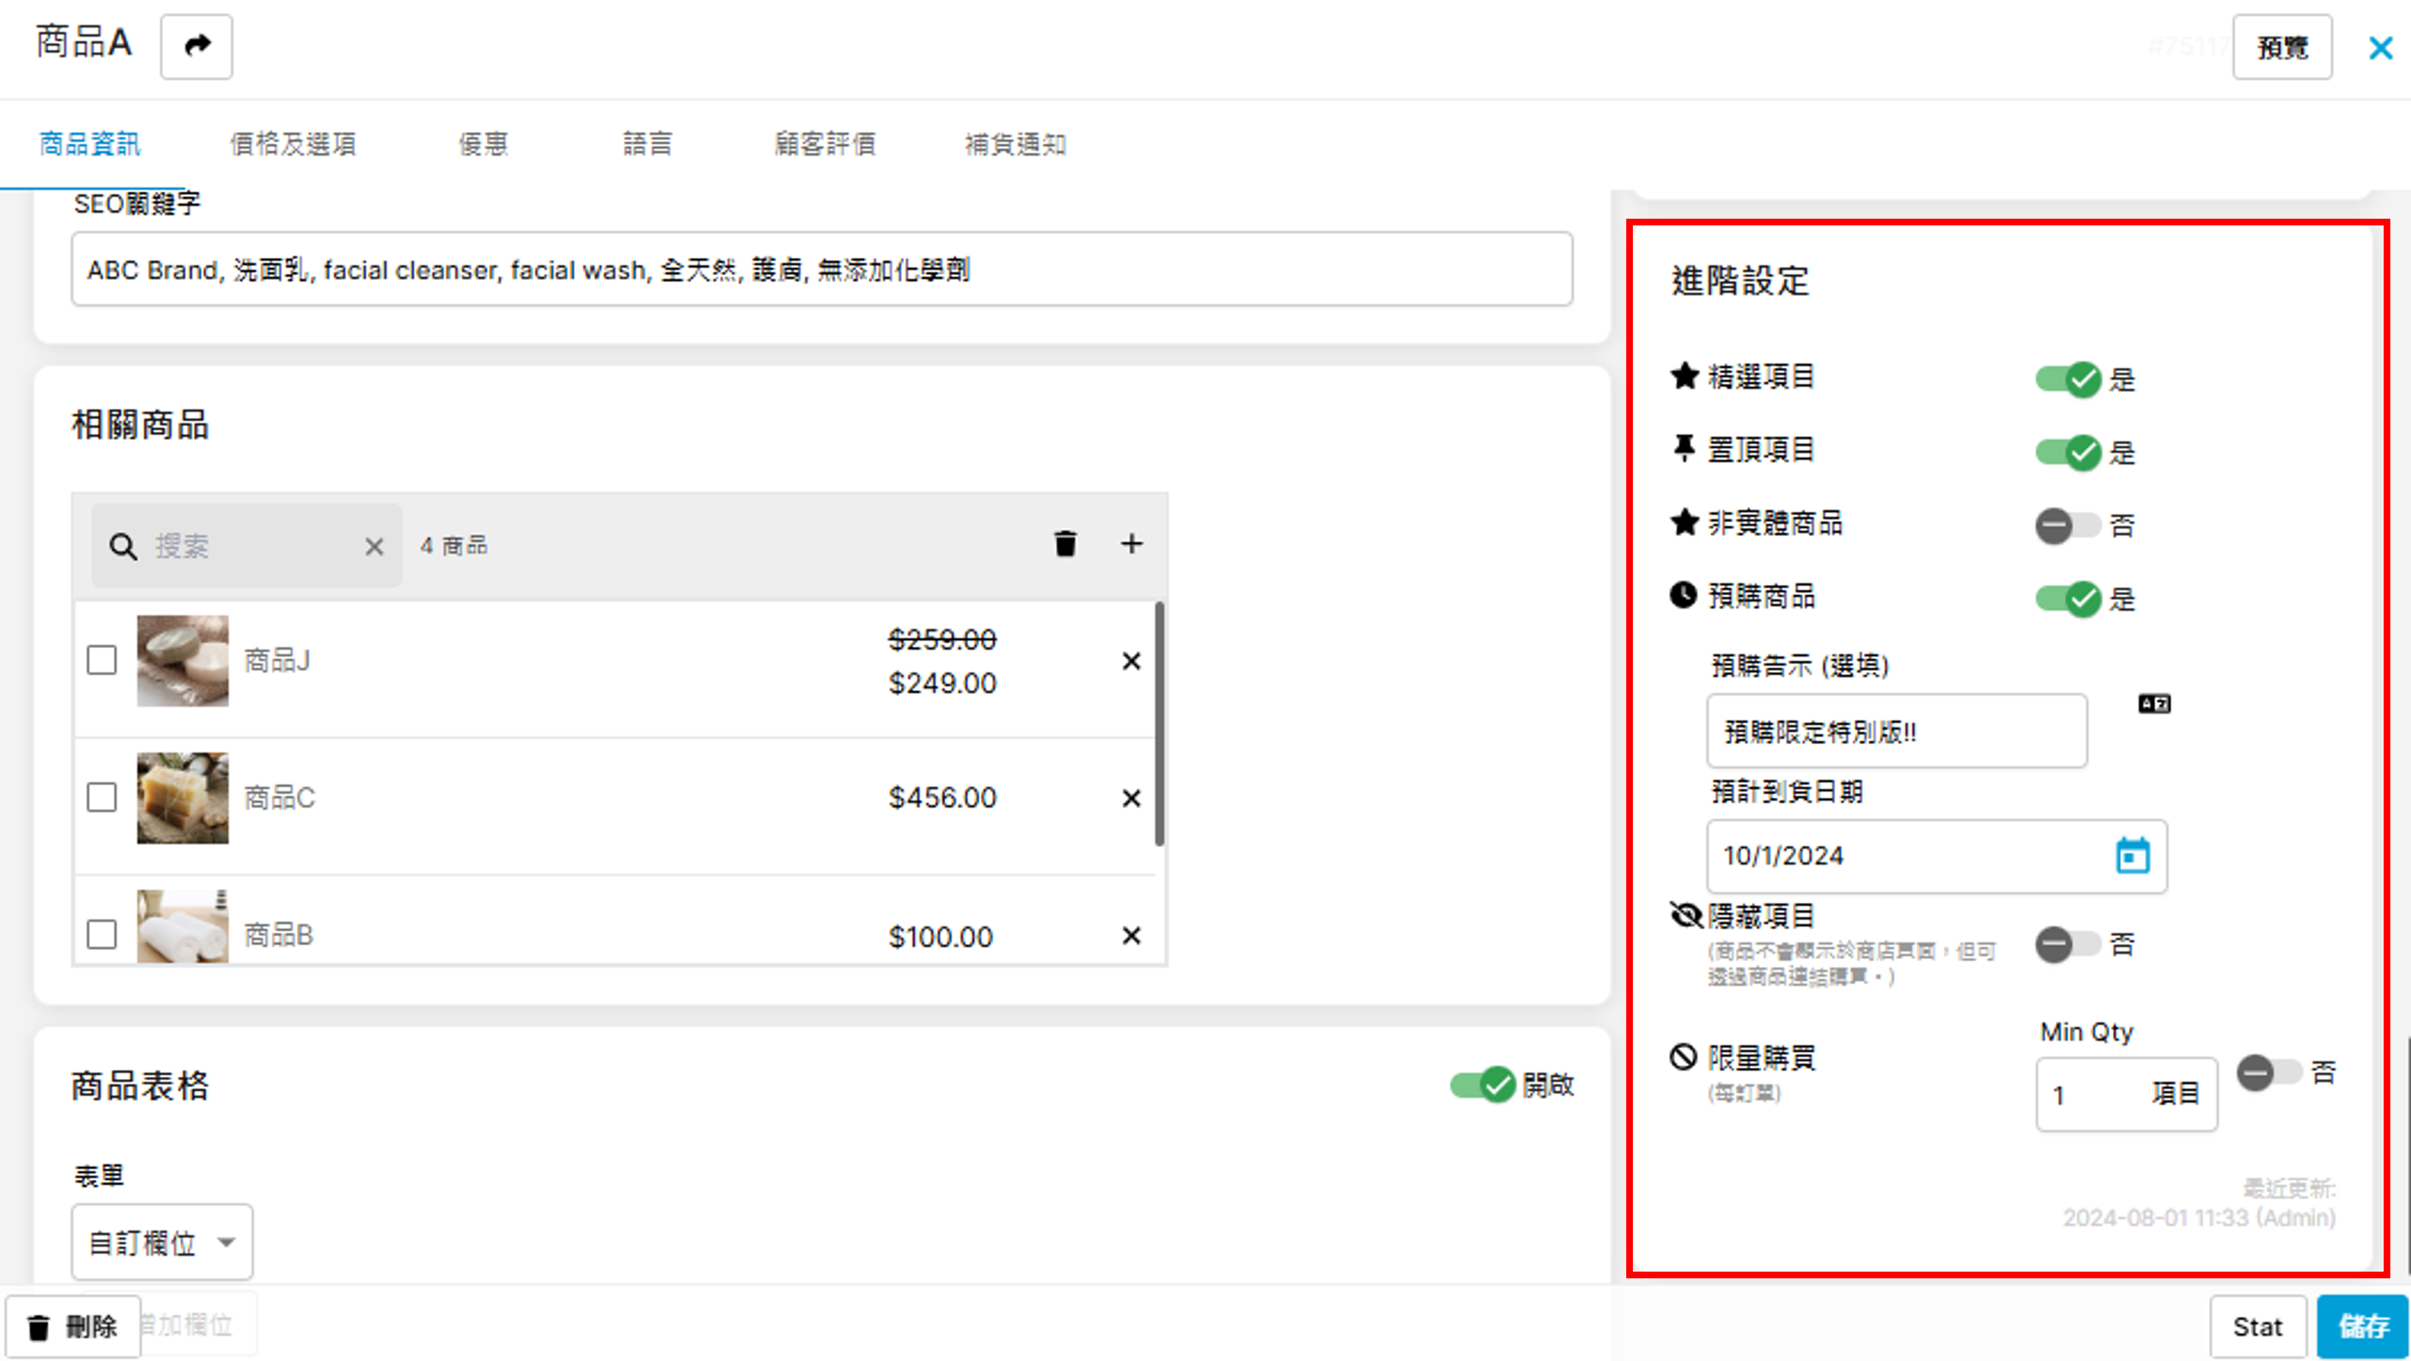The width and height of the screenshot is (2411, 1361).
Task: Click the translation icon beside 預購告示 field
Action: [2154, 704]
